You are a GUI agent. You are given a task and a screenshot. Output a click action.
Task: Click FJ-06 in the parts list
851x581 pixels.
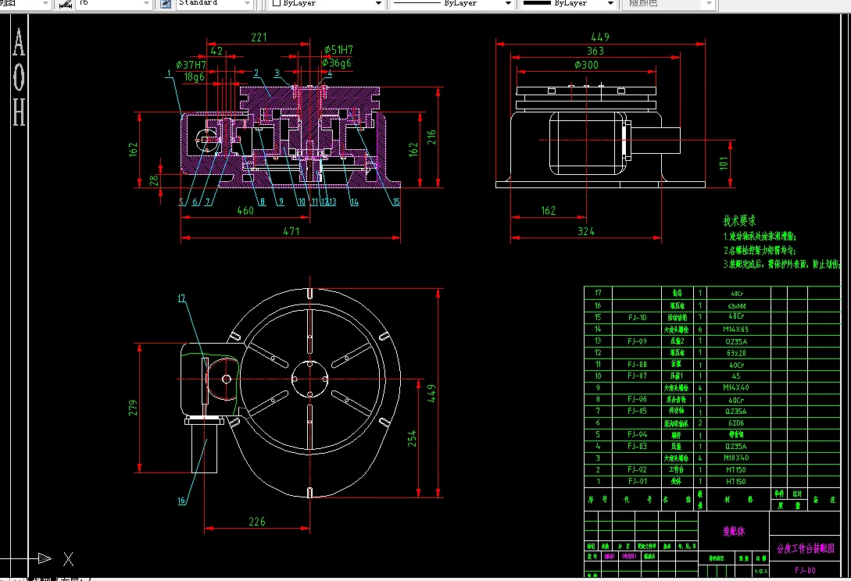coord(637,399)
